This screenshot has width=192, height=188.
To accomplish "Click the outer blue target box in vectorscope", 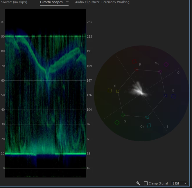I will pyautogui.click(x=173, y=96).
